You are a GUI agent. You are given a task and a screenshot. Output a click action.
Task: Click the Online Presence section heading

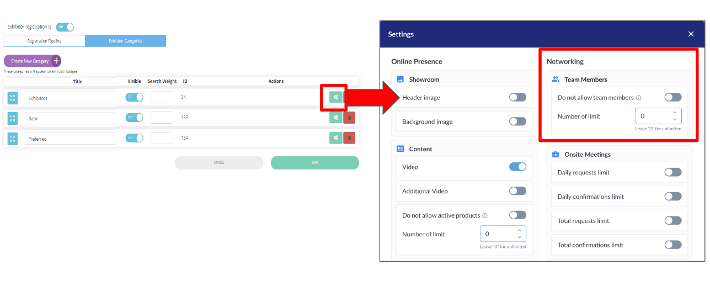[x=417, y=61]
